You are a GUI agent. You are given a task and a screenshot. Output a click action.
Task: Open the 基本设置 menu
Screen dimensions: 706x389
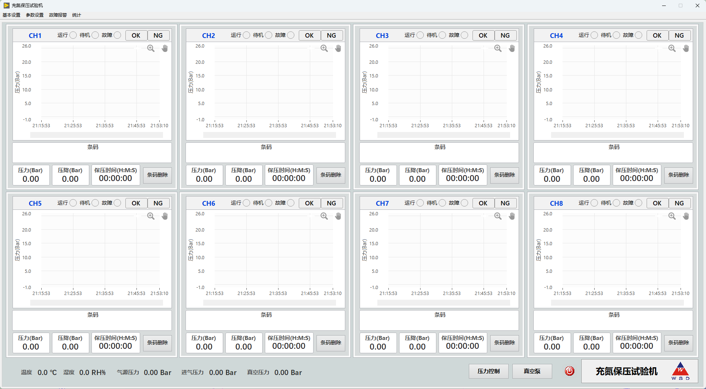(11, 15)
